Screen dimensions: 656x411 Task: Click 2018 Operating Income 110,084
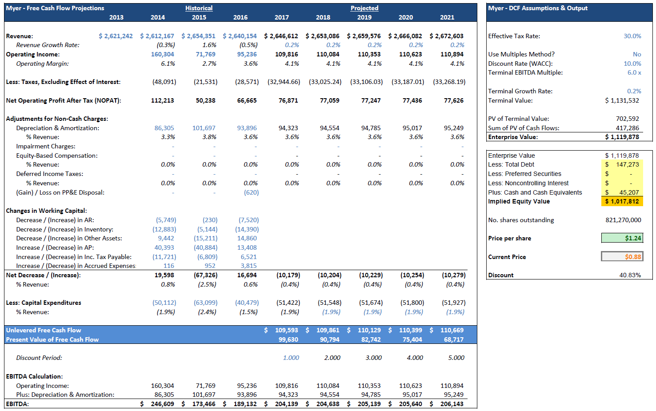click(328, 54)
